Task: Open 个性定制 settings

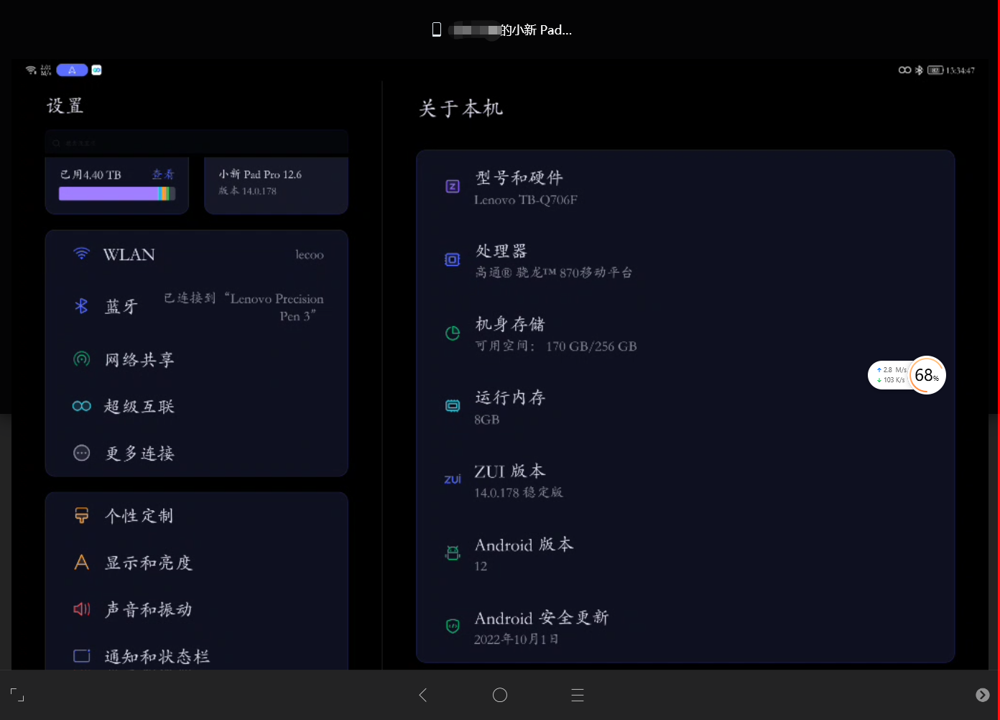Action: (197, 515)
